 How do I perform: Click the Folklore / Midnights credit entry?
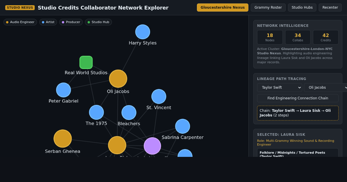pos(298,153)
